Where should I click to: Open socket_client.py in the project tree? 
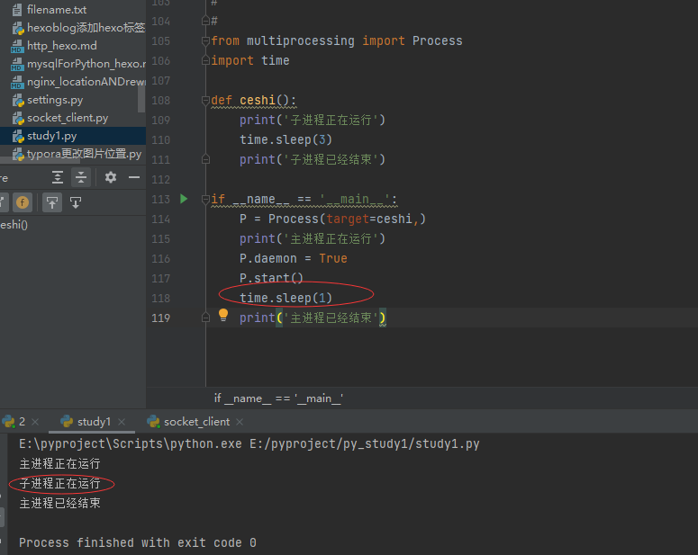(x=67, y=118)
